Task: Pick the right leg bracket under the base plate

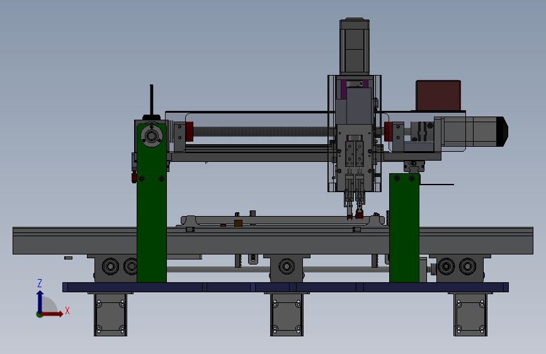Action: 470,314
